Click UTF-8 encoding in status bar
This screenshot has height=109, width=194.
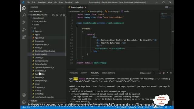pyautogui.click(x=140, y=107)
